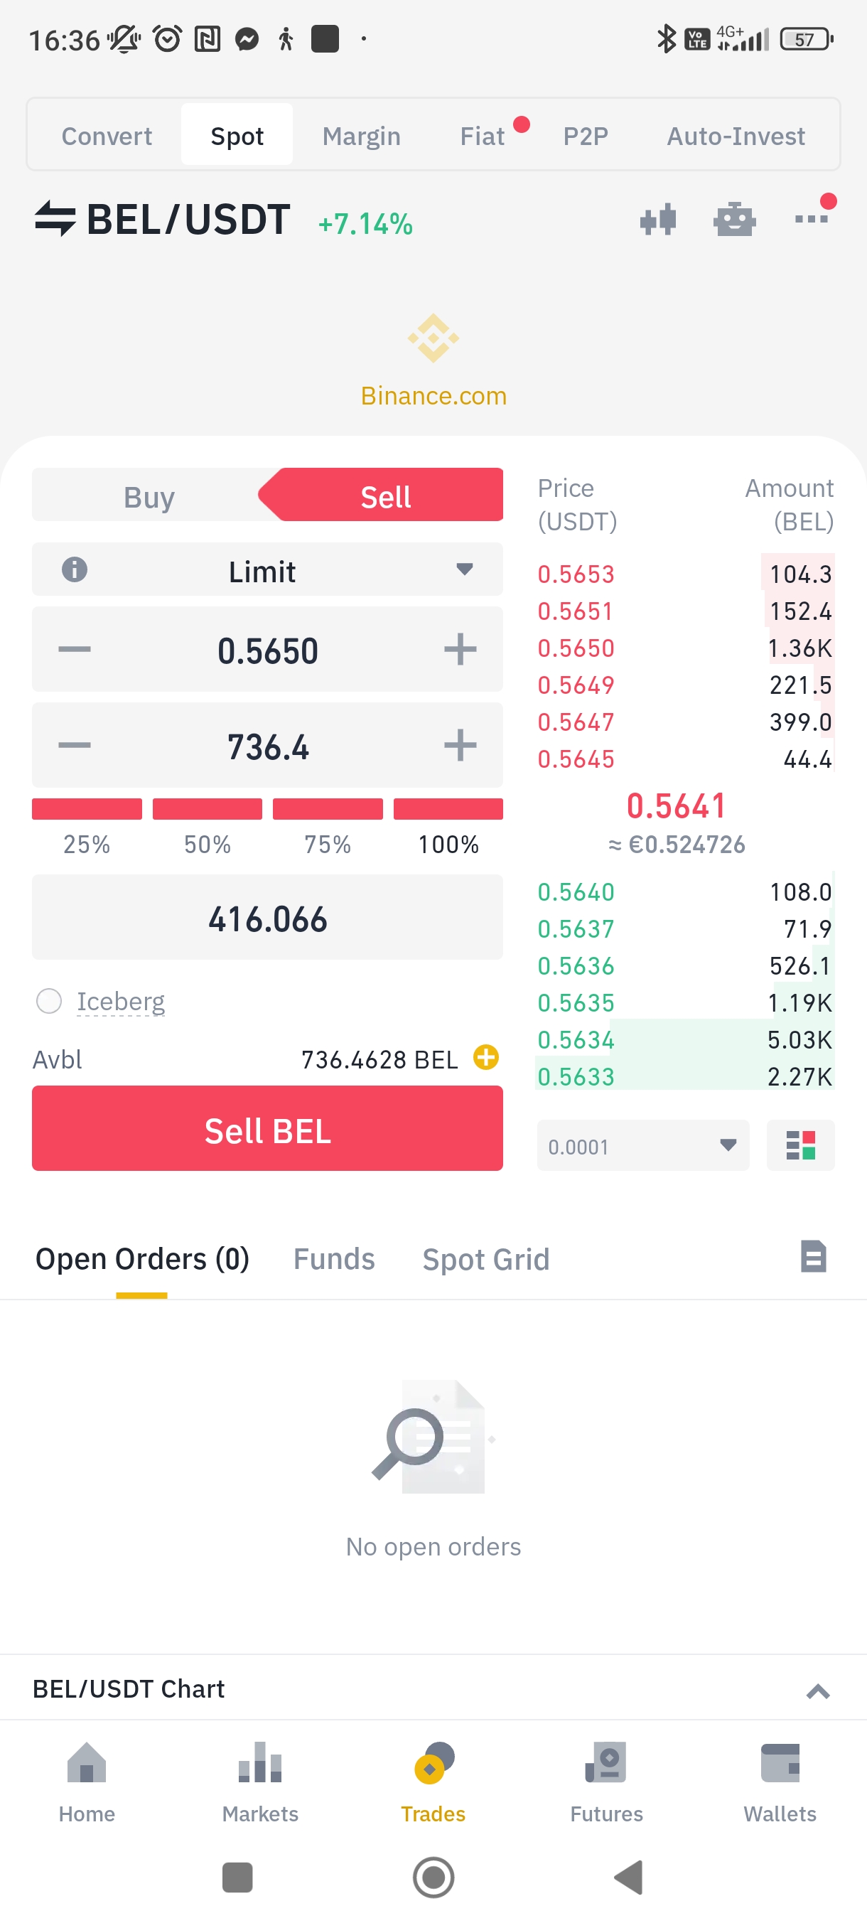
Task: Open the order history document icon
Action: coord(813,1258)
